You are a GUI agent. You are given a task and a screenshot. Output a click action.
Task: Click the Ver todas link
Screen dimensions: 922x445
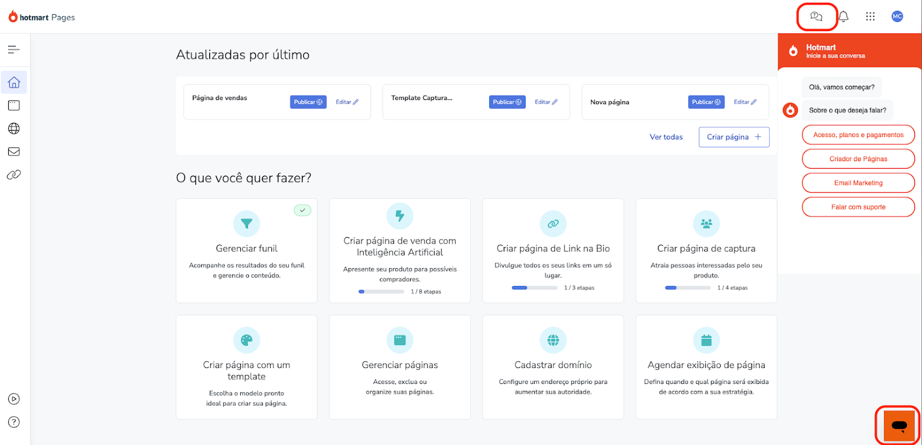click(x=666, y=137)
